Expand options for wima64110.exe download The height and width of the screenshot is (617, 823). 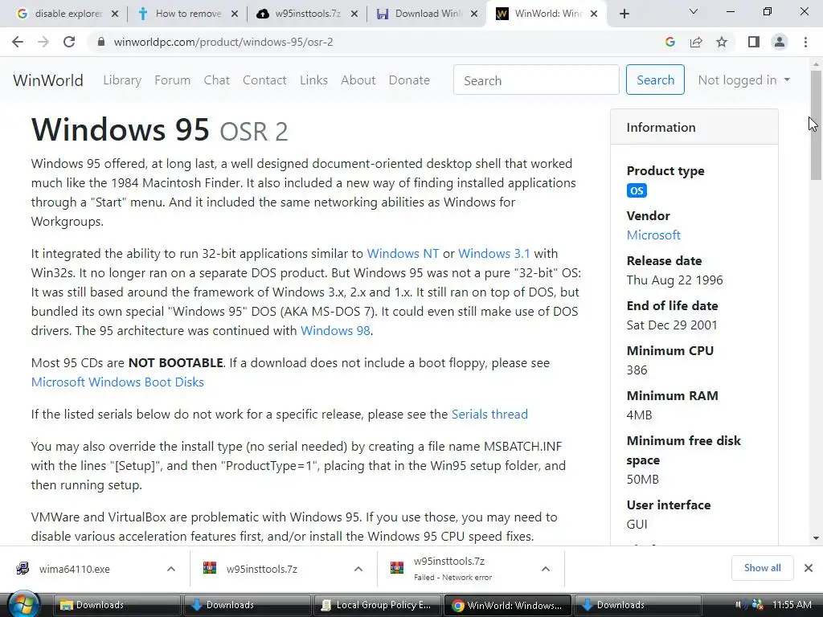[x=170, y=569]
